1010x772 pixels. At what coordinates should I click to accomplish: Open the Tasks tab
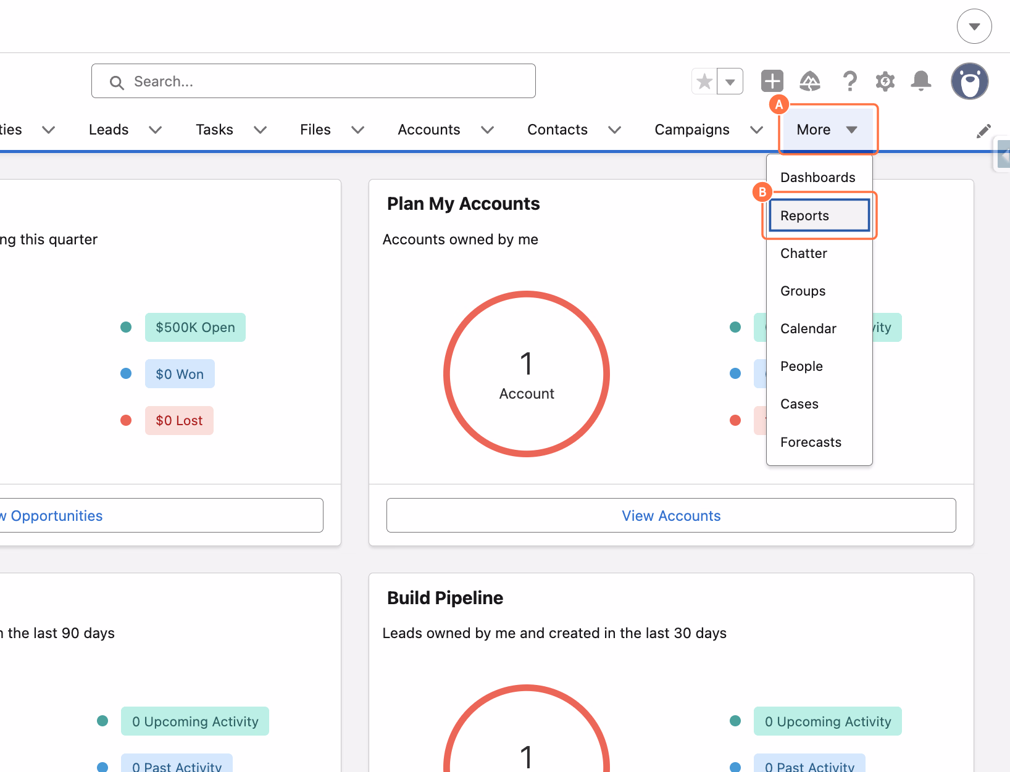pyautogui.click(x=214, y=130)
